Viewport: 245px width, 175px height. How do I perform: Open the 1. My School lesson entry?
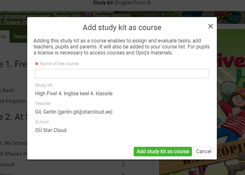point(13,143)
